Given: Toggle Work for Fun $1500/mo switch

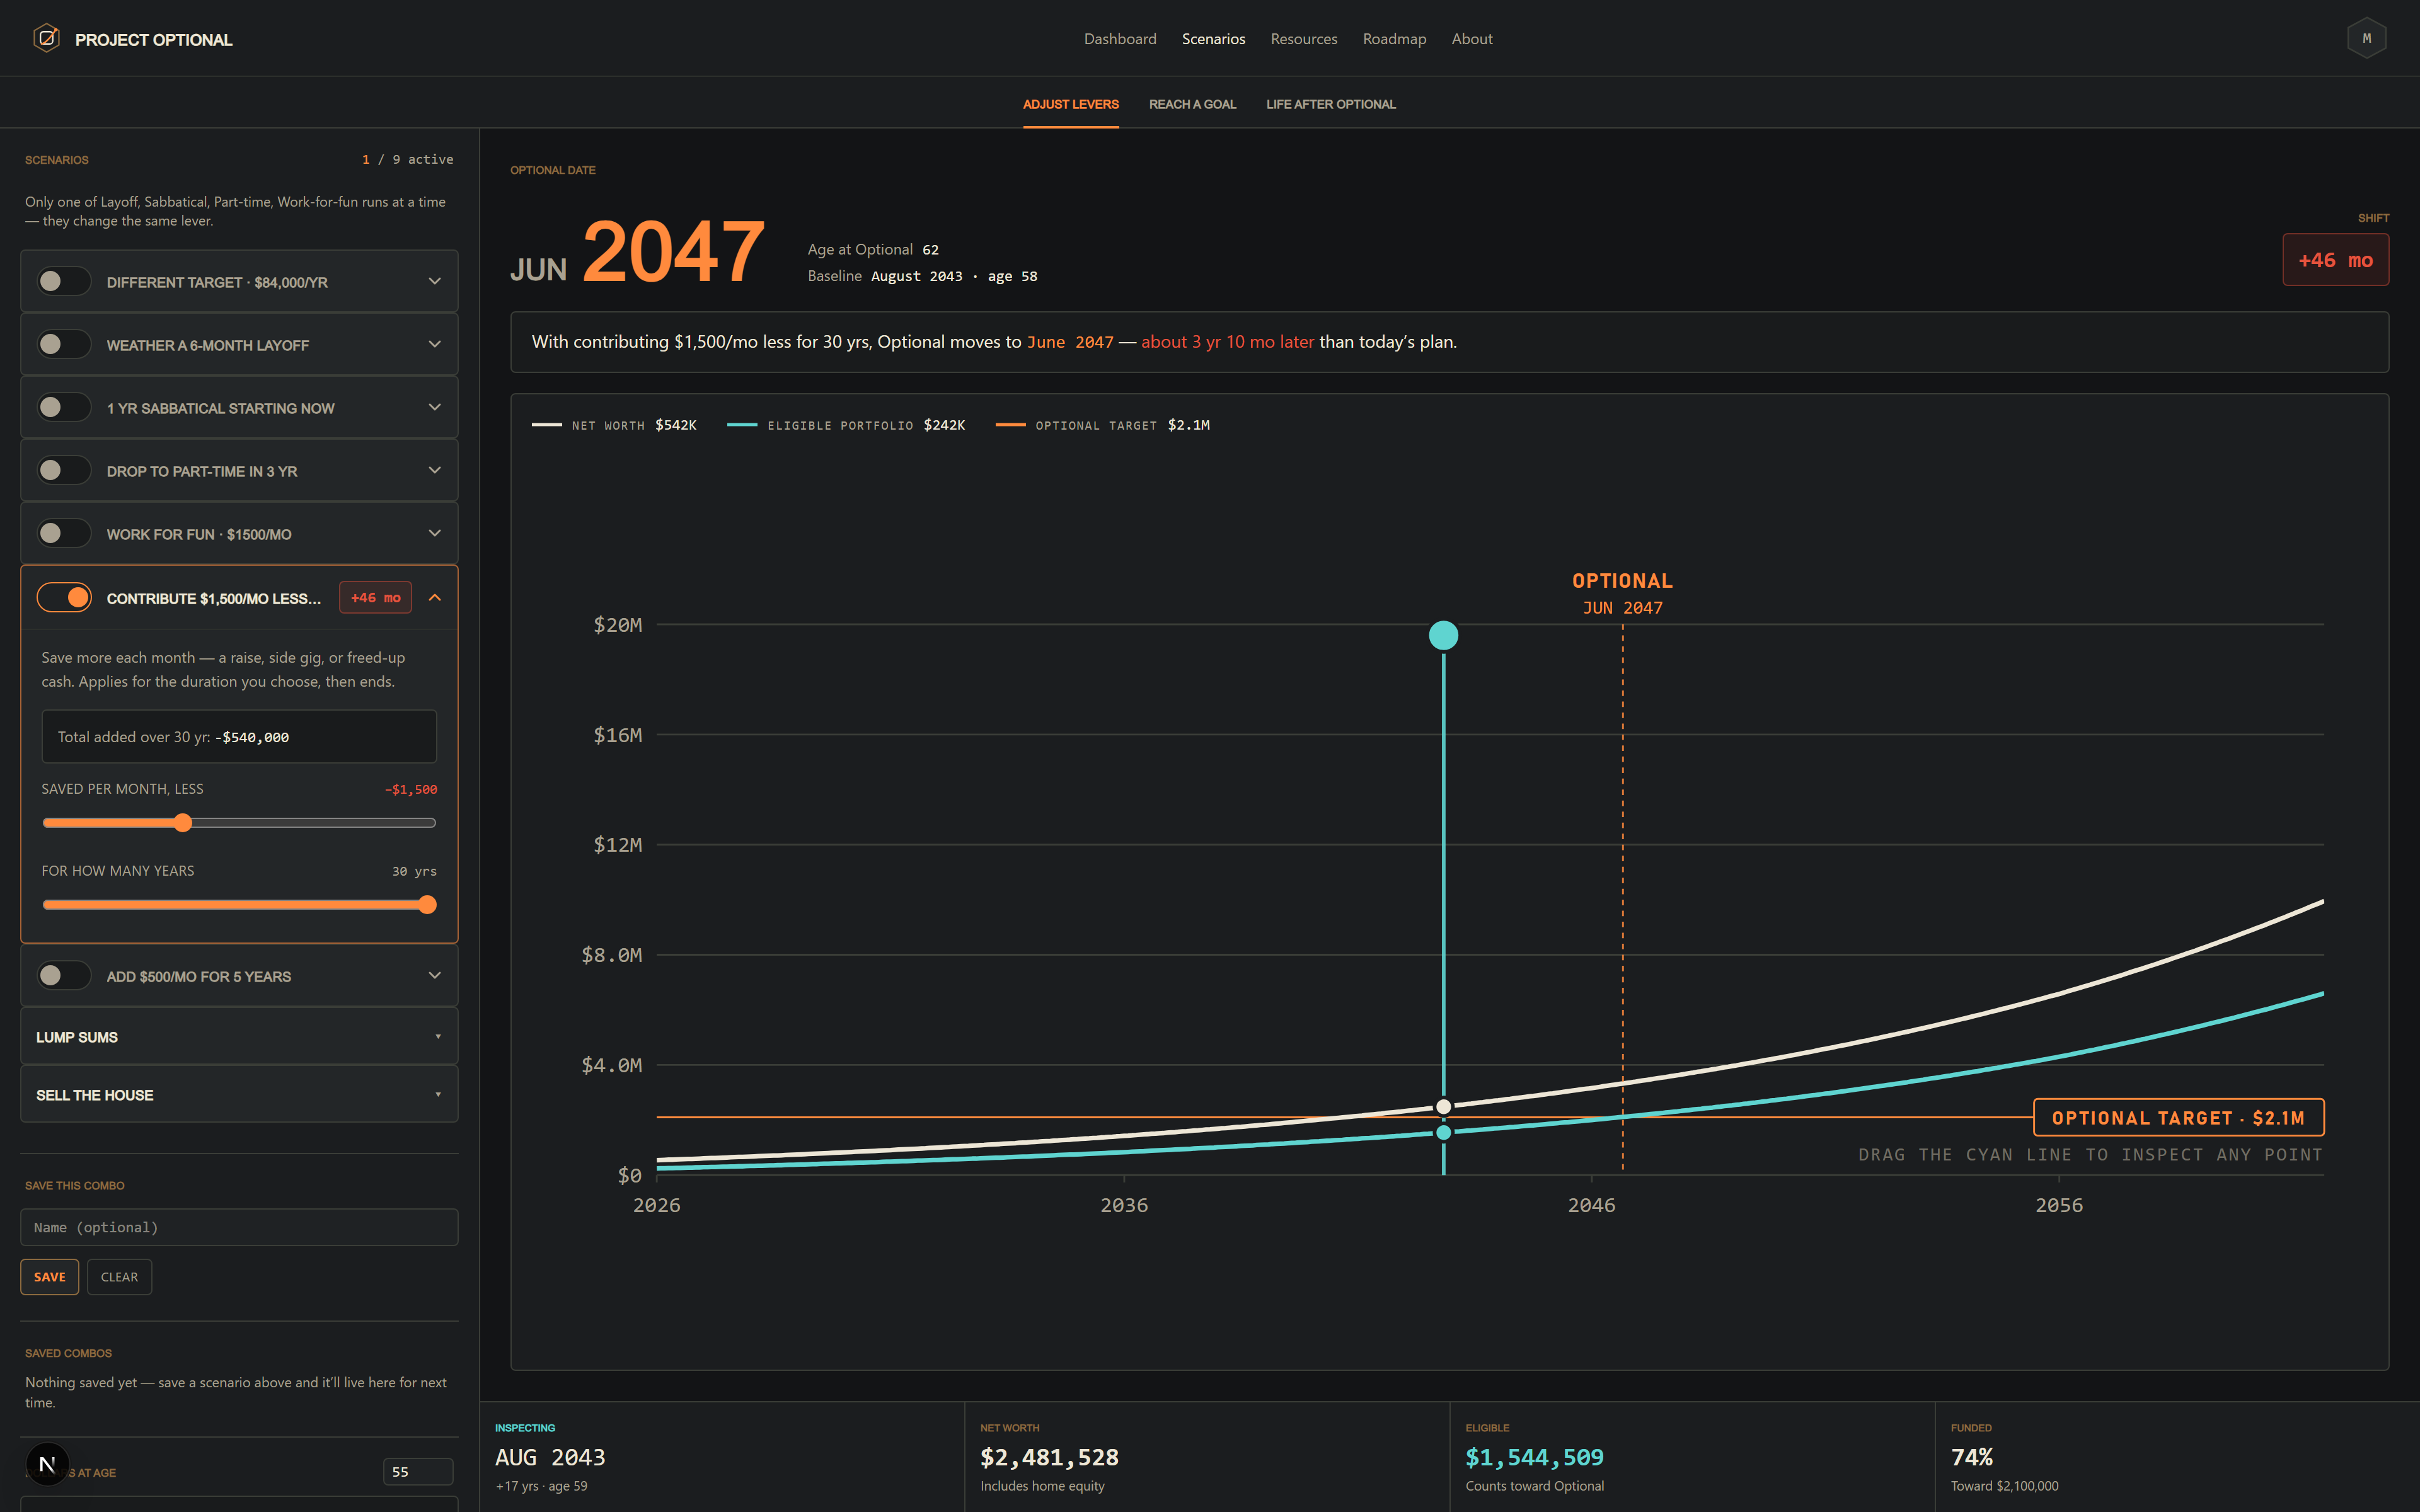Looking at the screenshot, I should [x=64, y=534].
